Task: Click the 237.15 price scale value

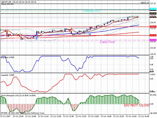Action: [x=153, y=4]
